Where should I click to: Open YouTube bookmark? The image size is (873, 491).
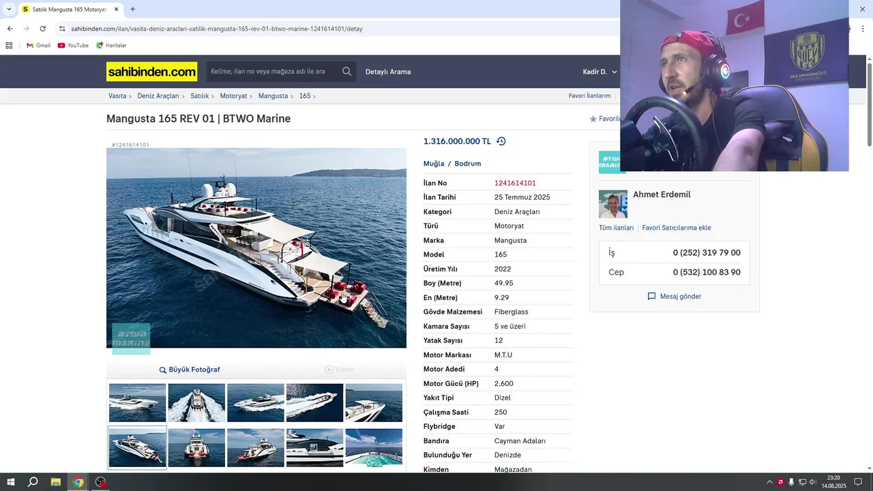click(73, 46)
